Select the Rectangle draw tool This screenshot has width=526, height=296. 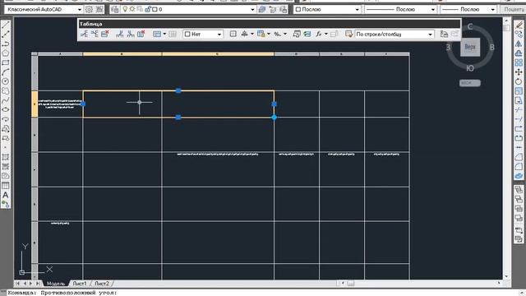pyautogui.click(x=6, y=62)
